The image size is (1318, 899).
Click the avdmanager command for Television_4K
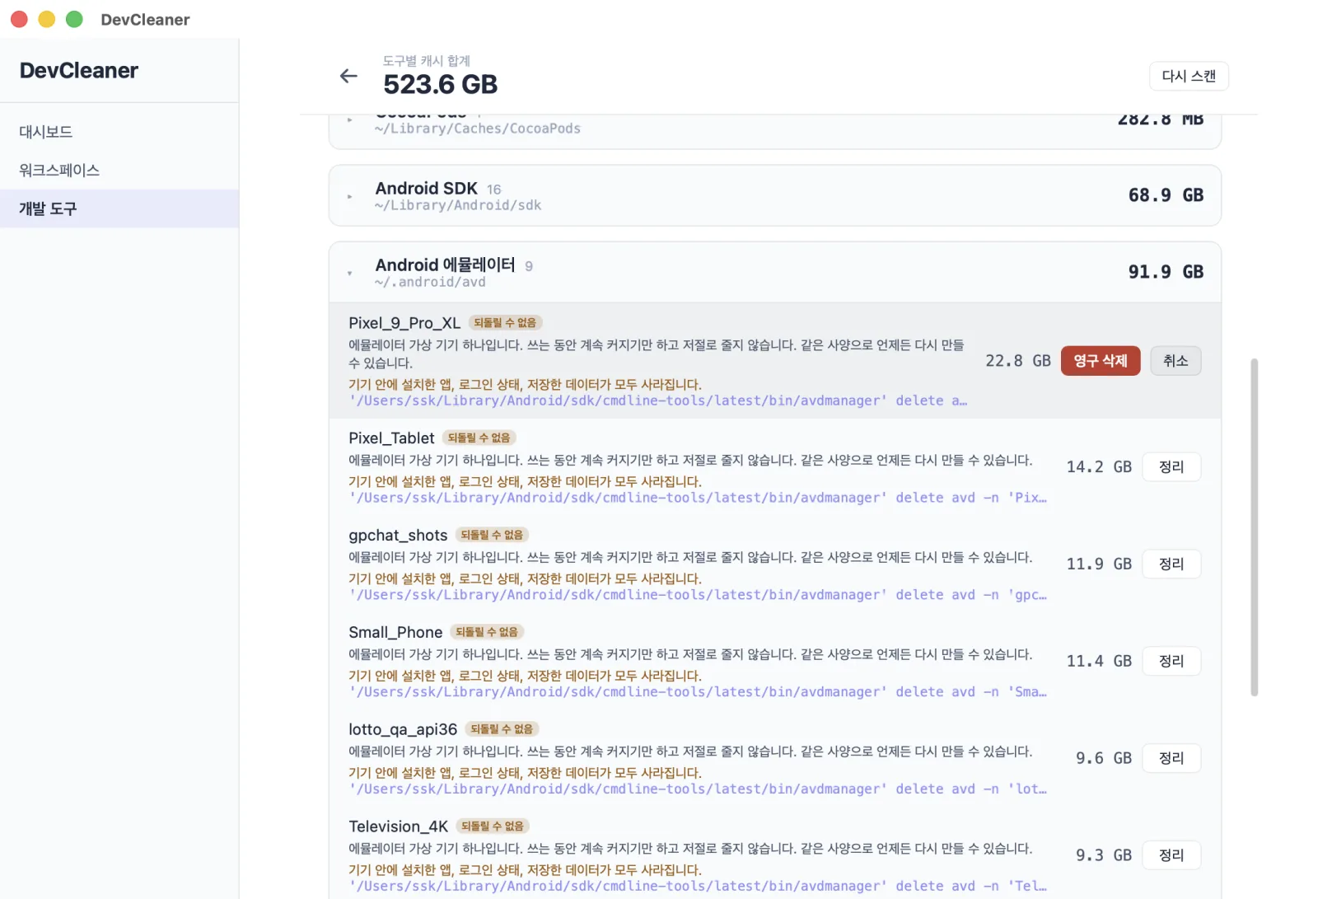click(698, 887)
